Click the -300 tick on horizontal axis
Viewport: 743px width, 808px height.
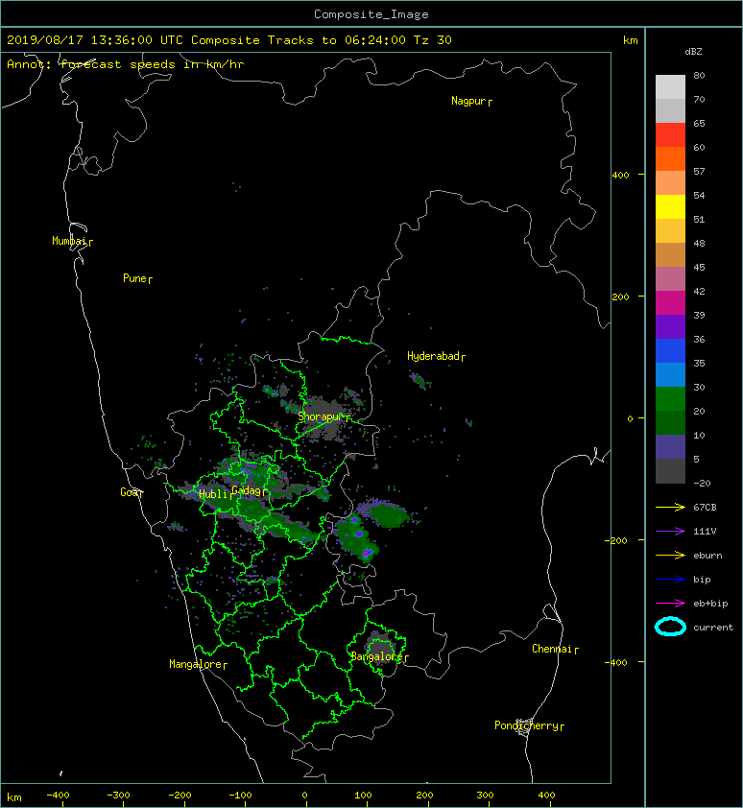(119, 796)
